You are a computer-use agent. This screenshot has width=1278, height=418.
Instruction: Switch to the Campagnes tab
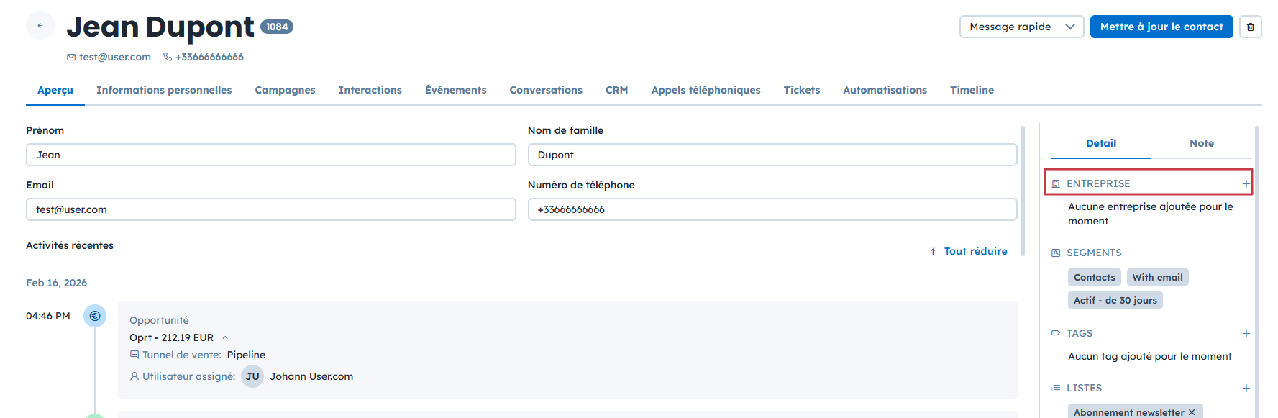tap(285, 90)
